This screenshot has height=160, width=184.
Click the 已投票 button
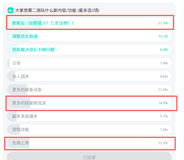click(89, 157)
